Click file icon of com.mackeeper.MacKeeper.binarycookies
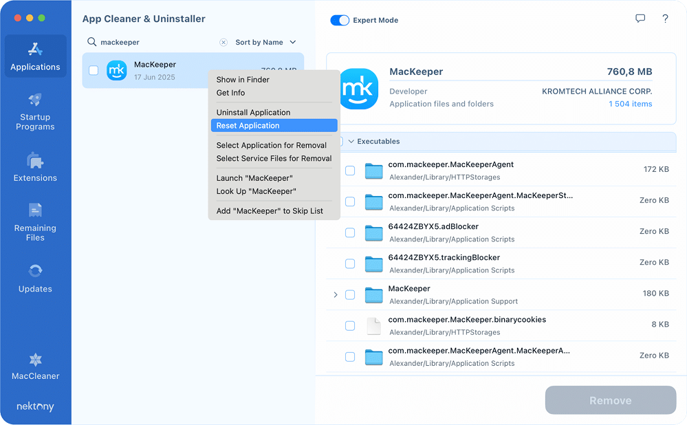 pyautogui.click(x=373, y=326)
